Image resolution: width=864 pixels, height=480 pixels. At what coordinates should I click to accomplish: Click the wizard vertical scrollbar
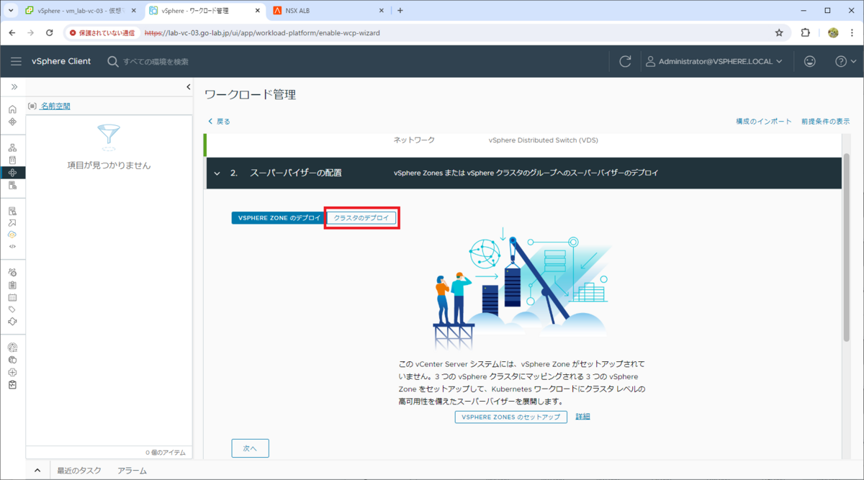[846, 248]
